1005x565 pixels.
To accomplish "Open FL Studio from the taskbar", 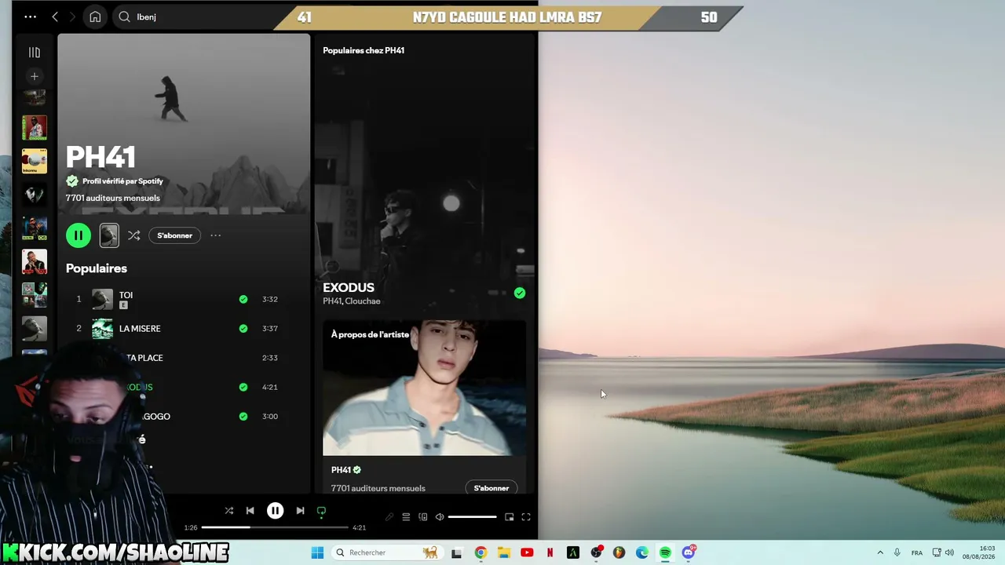I will [619, 552].
